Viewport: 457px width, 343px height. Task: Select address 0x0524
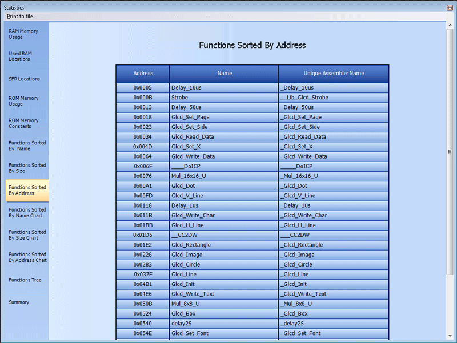pyautogui.click(x=142, y=314)
